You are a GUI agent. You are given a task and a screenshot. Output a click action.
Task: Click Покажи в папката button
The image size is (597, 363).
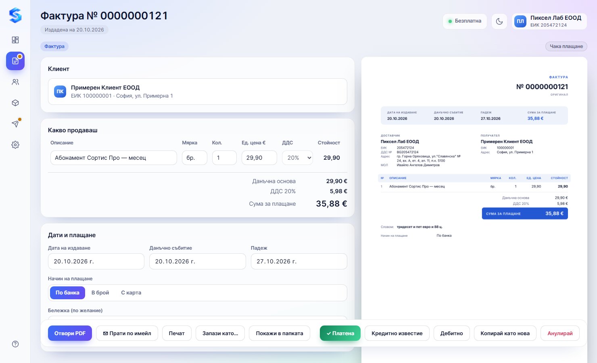[280, 333]
